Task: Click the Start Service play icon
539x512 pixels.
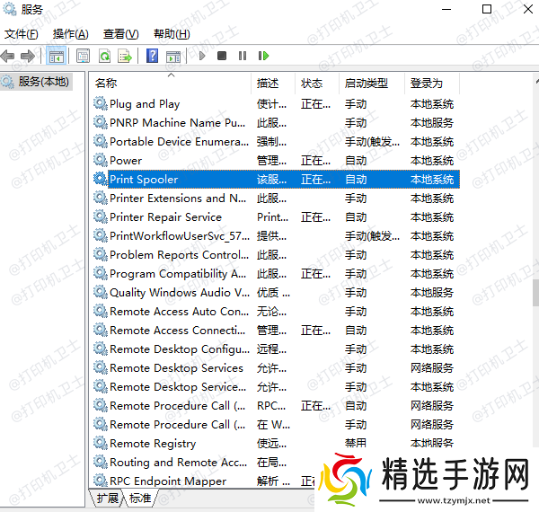Action: pyautogui.click(x=202, y=56)
